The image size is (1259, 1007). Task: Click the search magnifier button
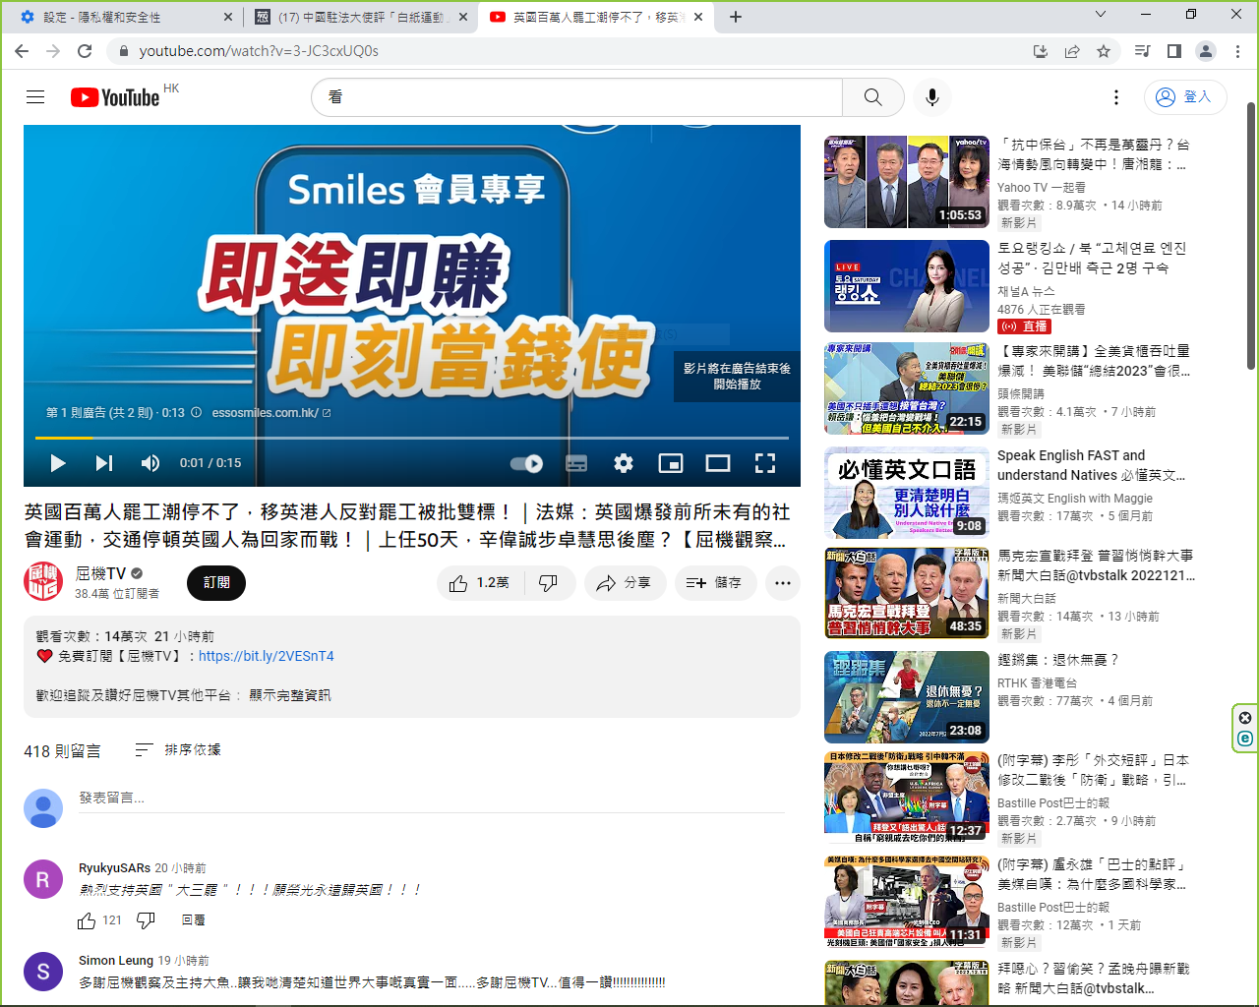[872, 97]
